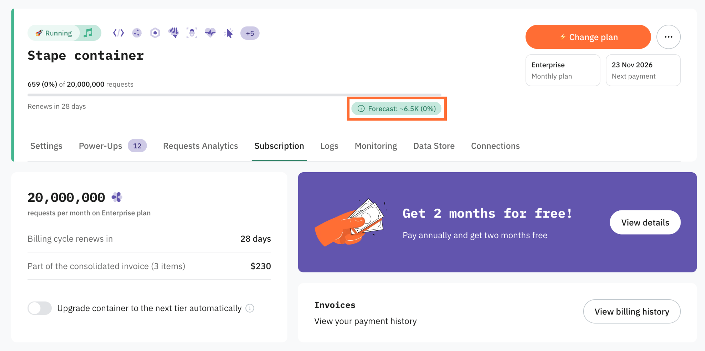Open the Monitoring tab
The width and height of the screenshot is (705, 351).
coord(376,146)
